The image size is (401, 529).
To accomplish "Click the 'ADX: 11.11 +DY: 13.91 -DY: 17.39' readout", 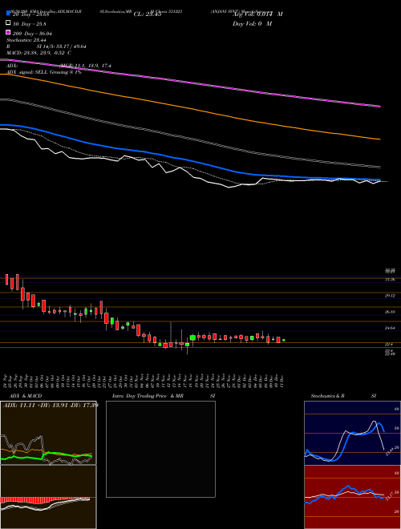I will point(51,405).
